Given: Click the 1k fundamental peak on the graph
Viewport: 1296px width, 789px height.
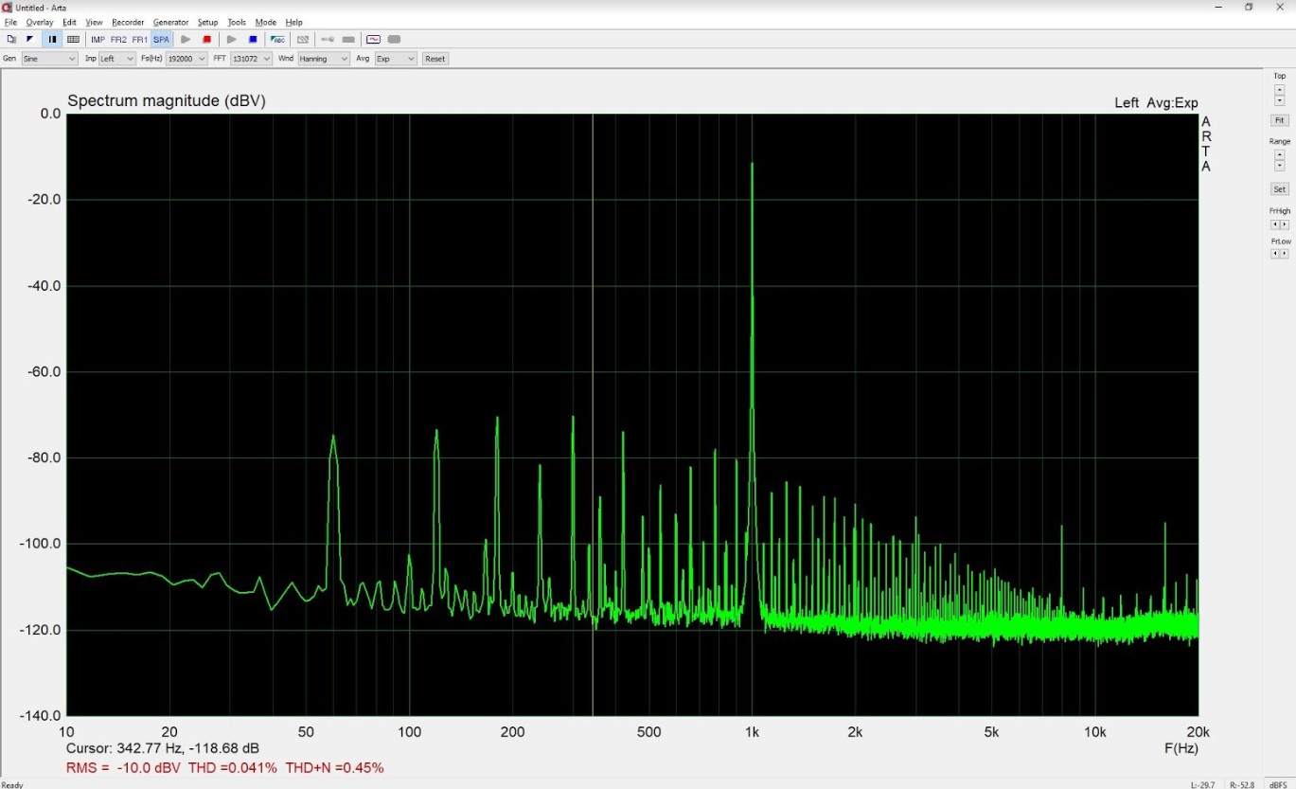Looking at the screenshot, I should 753,165.
